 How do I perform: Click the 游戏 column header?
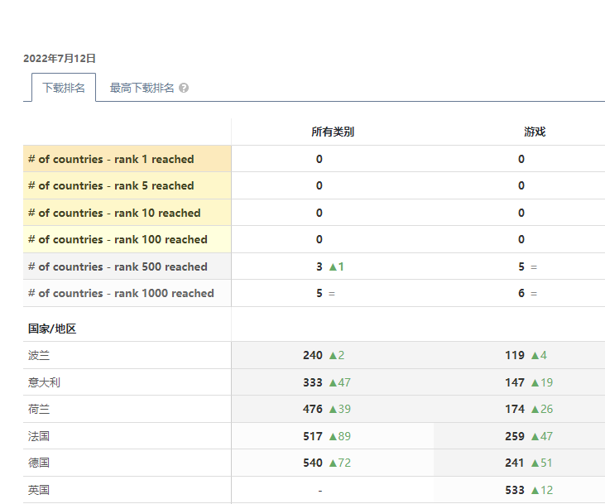coord(535,132)
